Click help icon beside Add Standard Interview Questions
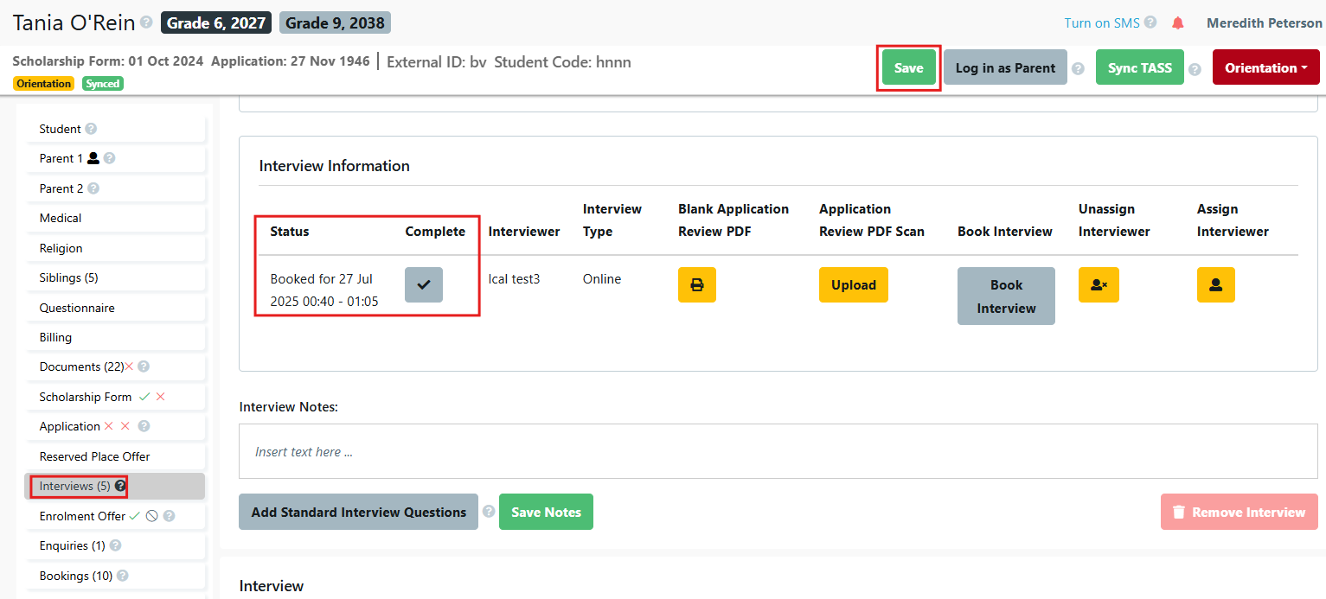The height and width of the screenshot is (599, 1326). coord(489,512)
